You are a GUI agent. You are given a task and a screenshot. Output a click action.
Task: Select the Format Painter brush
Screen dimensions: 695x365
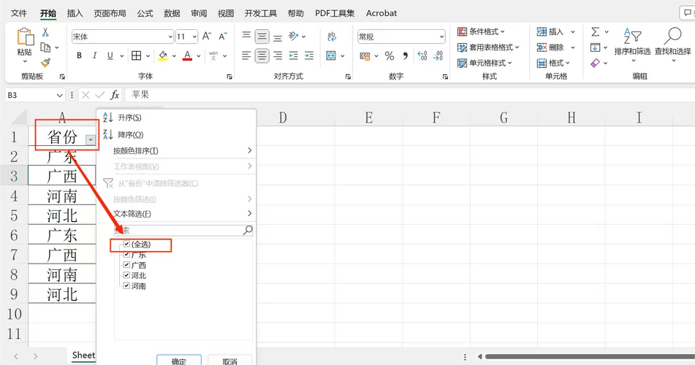[45, 63]
